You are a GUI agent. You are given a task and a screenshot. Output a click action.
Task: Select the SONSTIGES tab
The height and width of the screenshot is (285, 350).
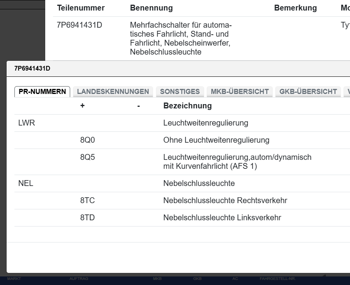click(x=180, y=92)
